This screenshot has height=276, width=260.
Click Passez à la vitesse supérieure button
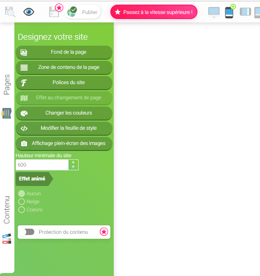pyautogui.click(x=154, y=12)
